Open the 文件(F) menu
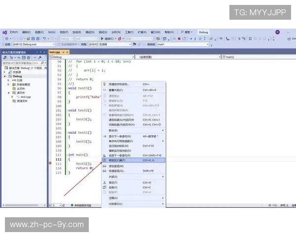 click(14, 32)
